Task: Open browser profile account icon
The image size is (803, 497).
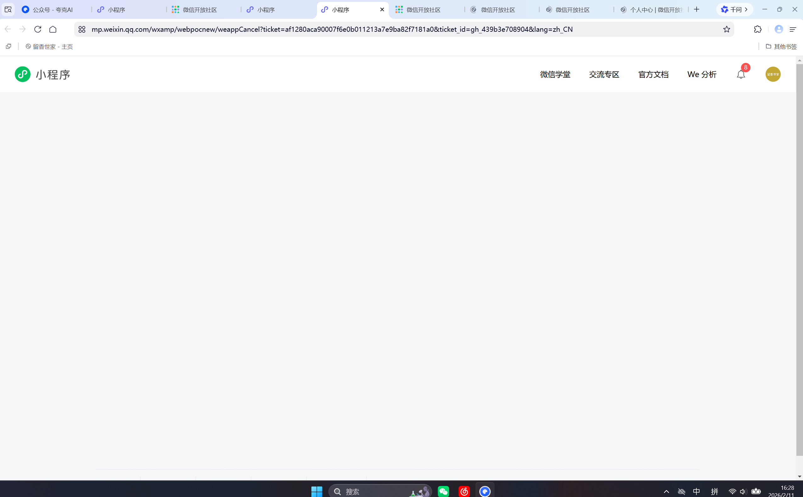Action: 778,29
